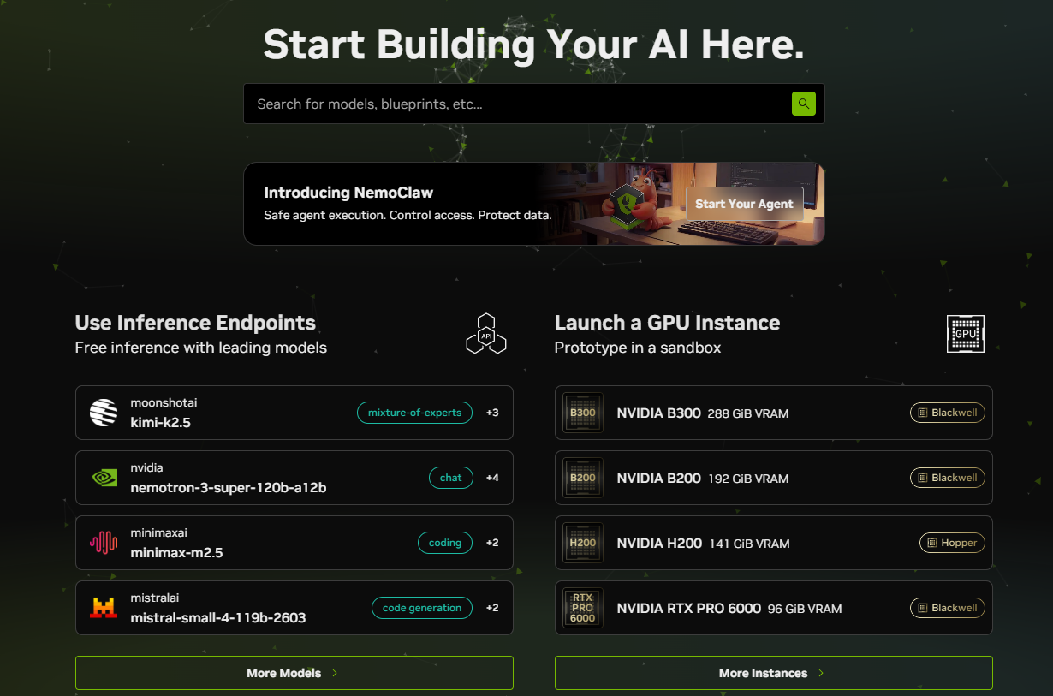Focus the search models input field
Viewport: 1053px width, 696px height.
pos(514,104)
